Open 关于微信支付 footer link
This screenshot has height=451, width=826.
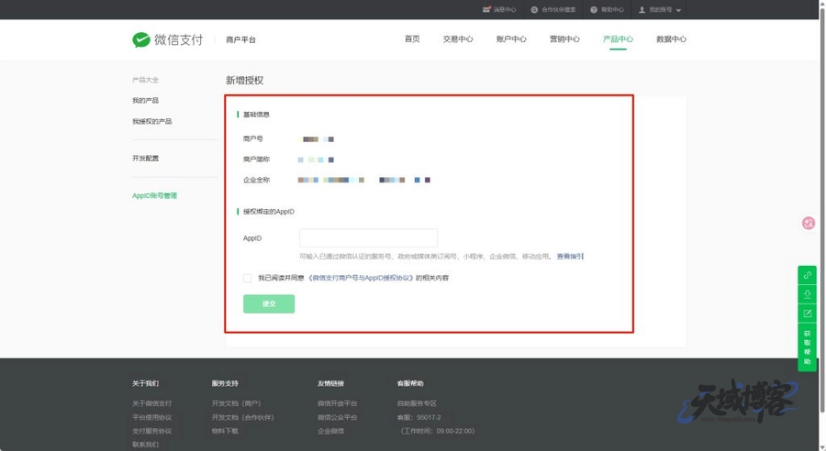coord(151,403)
